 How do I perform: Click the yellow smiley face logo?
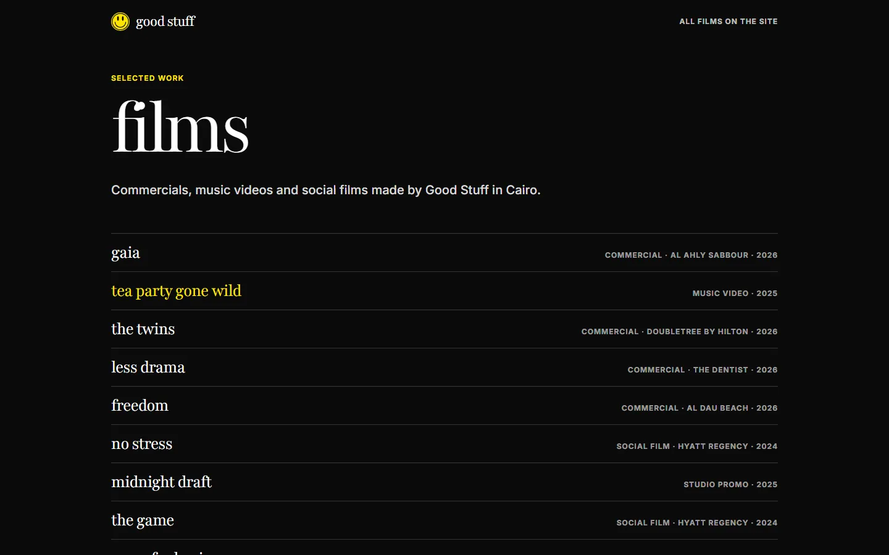tap(120, 22)
